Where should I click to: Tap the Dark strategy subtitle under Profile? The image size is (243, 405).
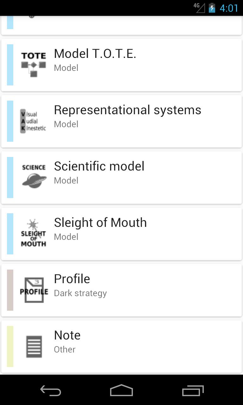pyautogui.click(x=80, y=293)
